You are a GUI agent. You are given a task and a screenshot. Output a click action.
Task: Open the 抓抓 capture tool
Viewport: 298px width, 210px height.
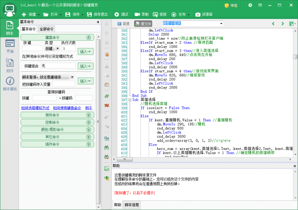coord(160,14)
